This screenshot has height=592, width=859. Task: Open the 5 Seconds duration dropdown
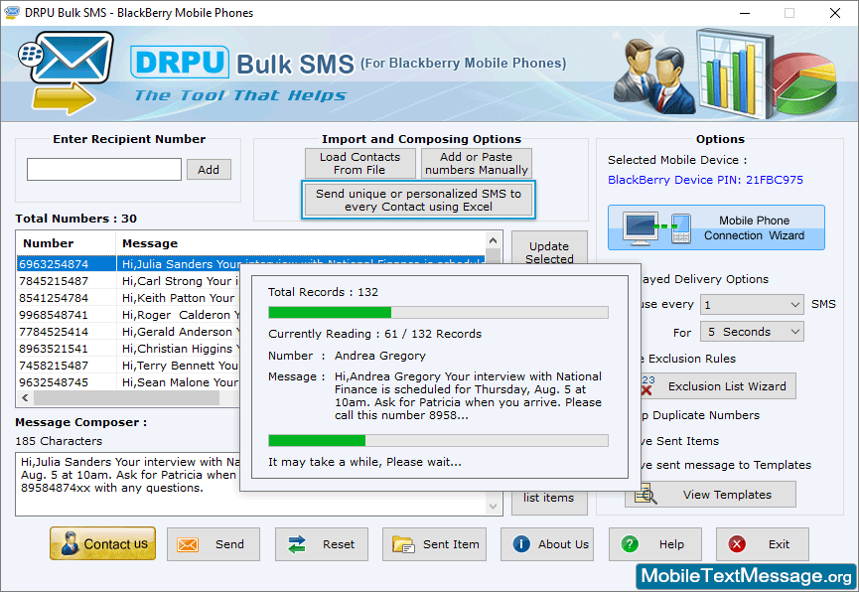click(752, 332)
